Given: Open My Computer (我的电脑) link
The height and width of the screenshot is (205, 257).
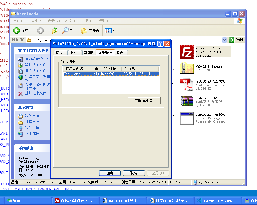Looking at the screenshot, I should (32, 128).
